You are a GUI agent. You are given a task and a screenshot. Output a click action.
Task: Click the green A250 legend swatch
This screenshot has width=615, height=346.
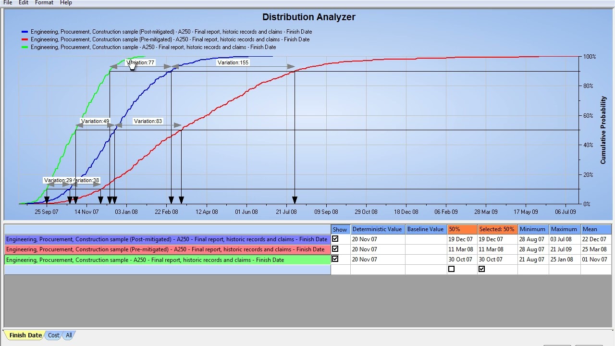[x=25, y=47]
